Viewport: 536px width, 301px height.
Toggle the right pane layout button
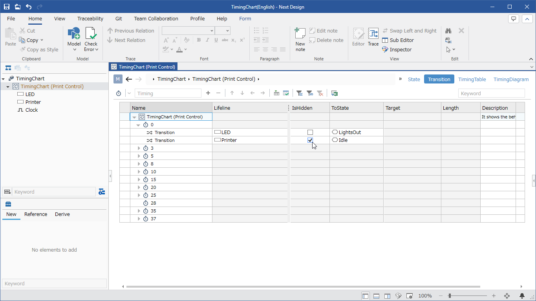(388, 296)
